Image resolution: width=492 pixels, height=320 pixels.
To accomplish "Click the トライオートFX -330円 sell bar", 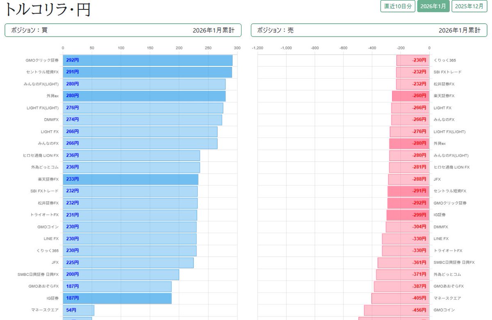I will [x=406, y=251].
